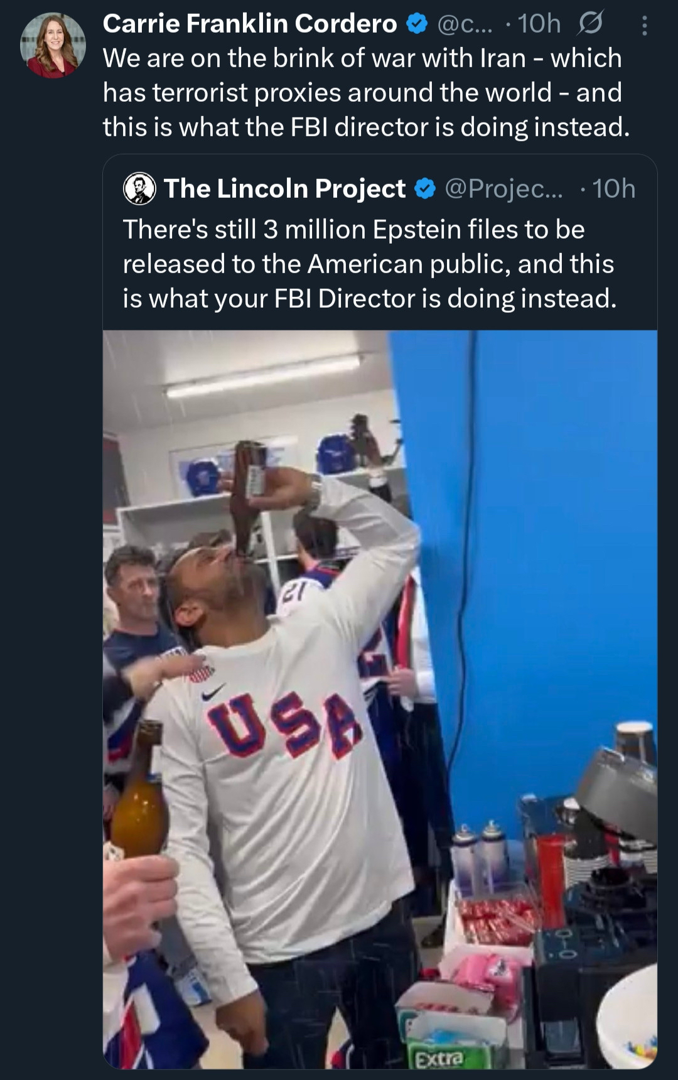Screen dimensions: 678x1080
Task: Tap the Carrie Franklin Cordero display name
Action: 250,24
